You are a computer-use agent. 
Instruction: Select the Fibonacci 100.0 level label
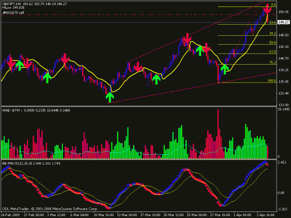(272, 81)
